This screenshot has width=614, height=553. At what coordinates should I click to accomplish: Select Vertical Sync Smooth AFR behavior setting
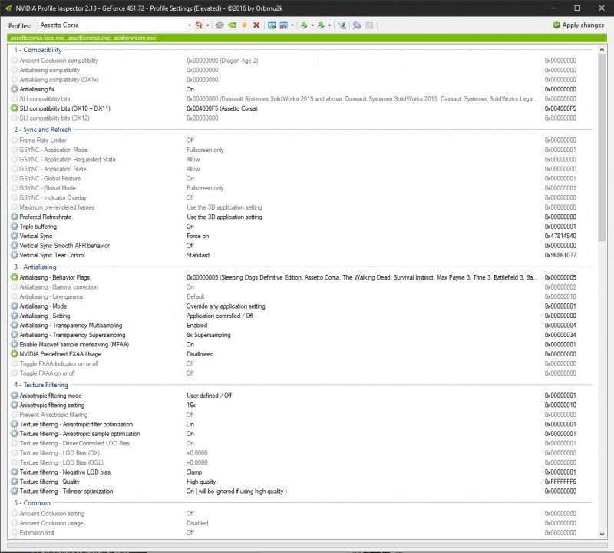click(302, 245)
